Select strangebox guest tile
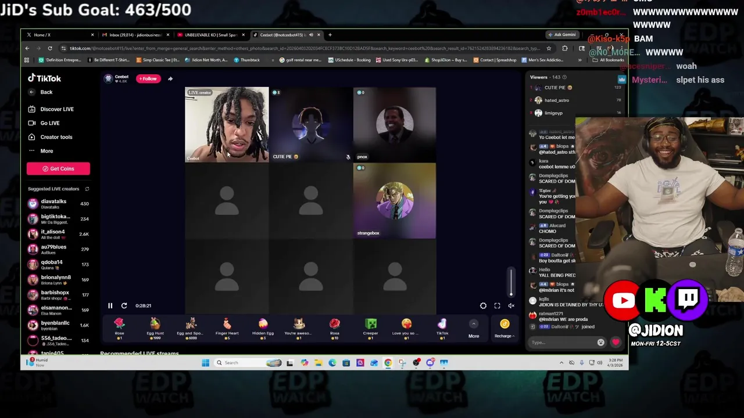This screenshot has height=418, width=744. 394,201
